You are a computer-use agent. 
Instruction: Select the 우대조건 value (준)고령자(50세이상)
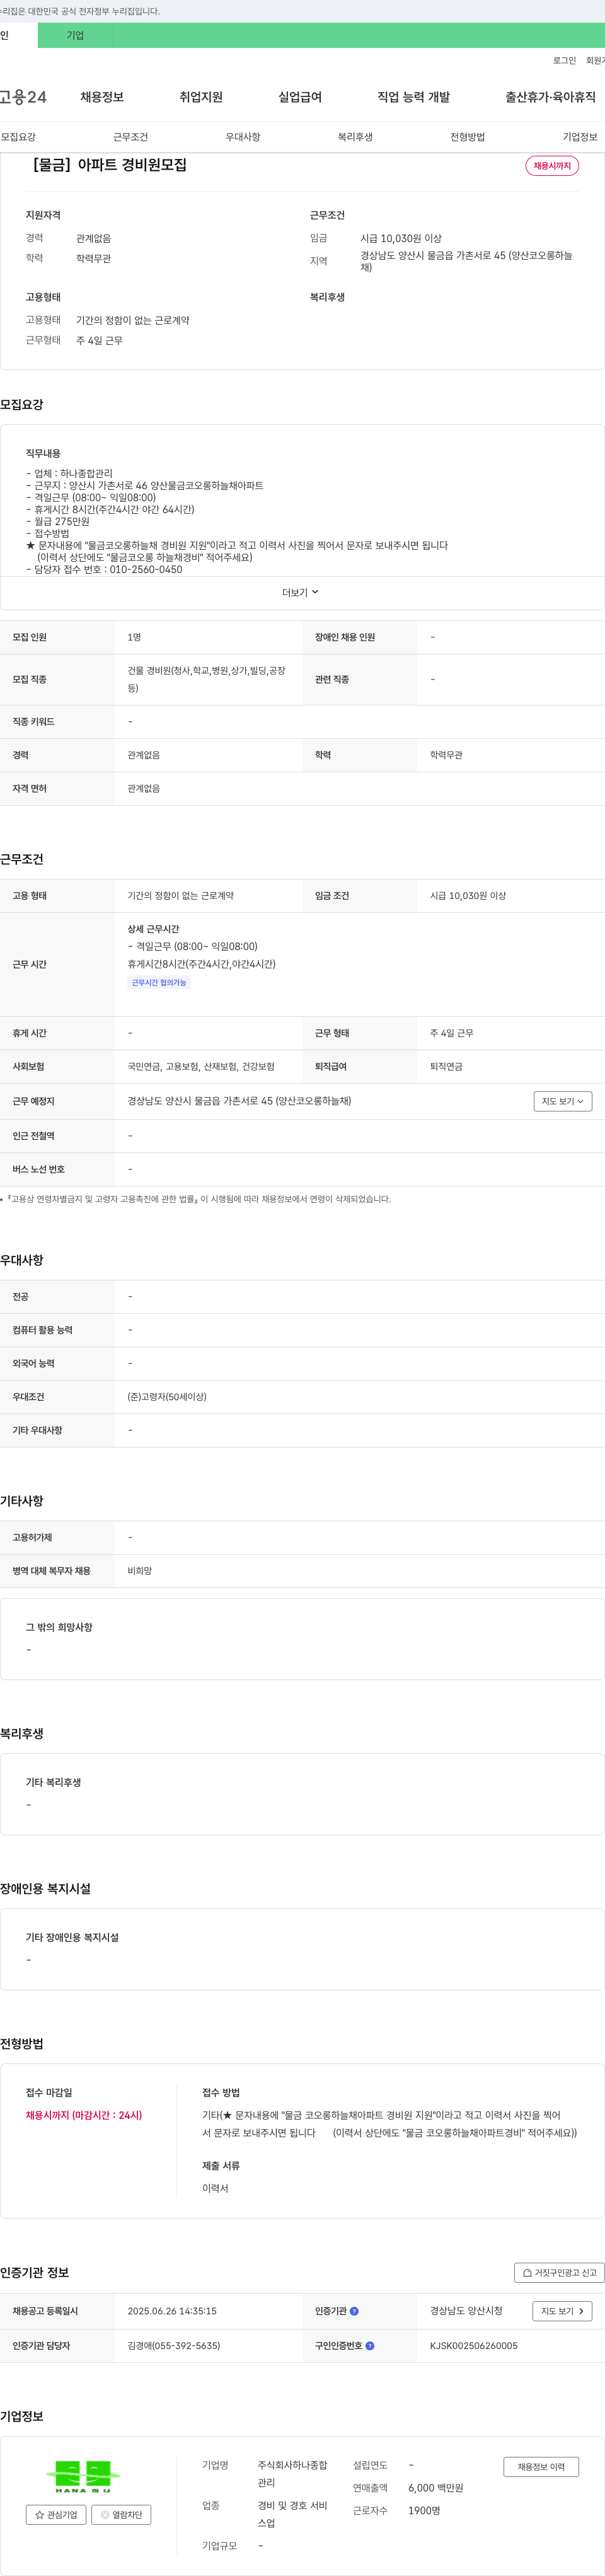167,1397
